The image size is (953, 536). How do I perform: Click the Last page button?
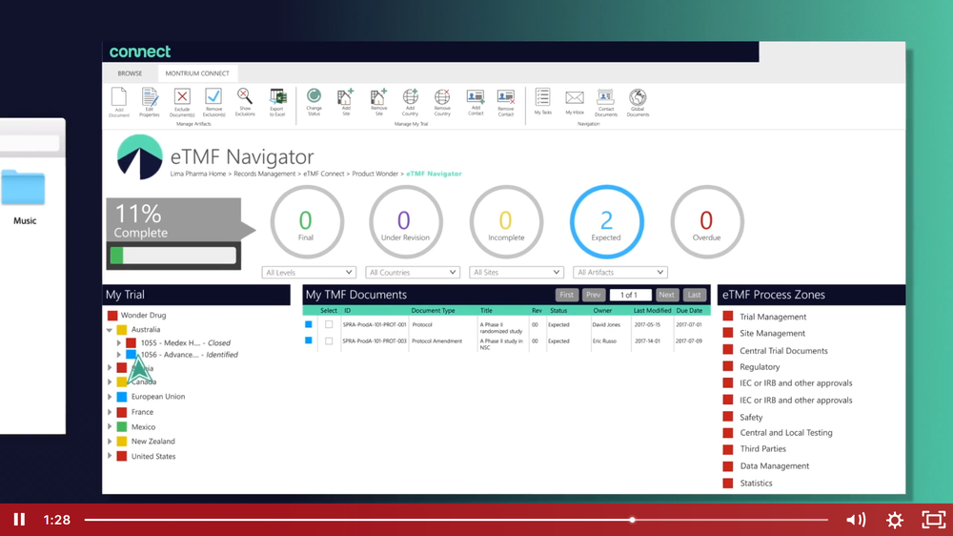tap(694, 295)
